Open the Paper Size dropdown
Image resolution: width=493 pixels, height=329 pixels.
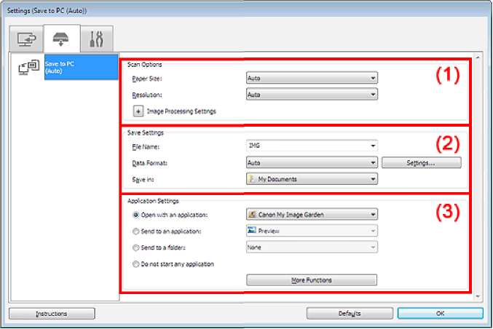tap(312, 76)
